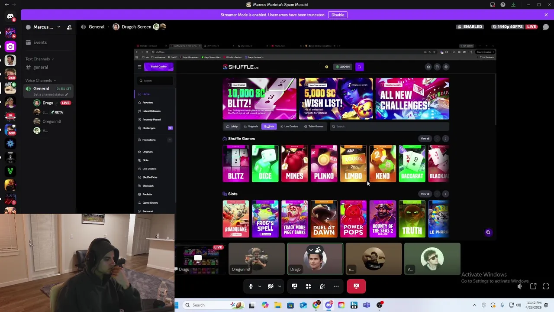Mute the microphone in call controls
This screenshot has width=554, height=312.
pyautogui.click(x=251, y=286)
